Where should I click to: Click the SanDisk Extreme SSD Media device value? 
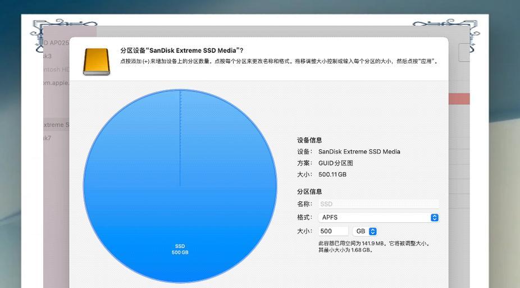pyautogui.click(x=359, y=152)
